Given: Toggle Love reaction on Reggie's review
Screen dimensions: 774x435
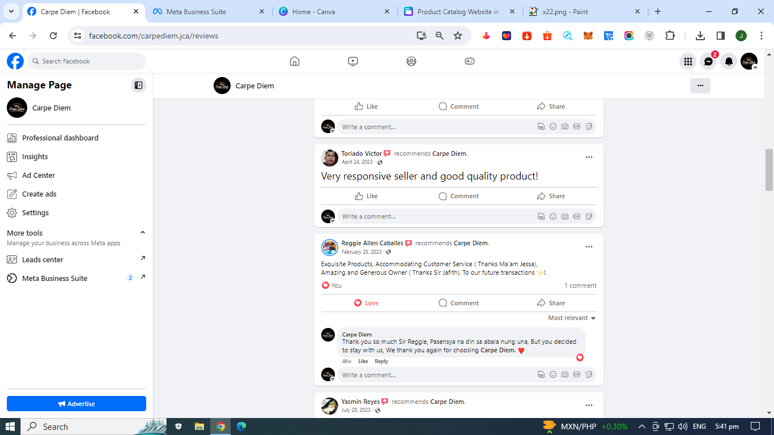Looking at the screenshot, I should point(366,303).
